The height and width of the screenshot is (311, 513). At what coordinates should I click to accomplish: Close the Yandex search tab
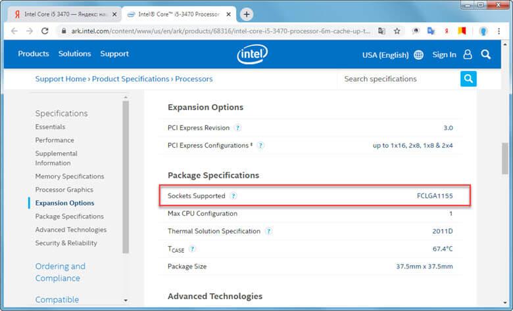114,14
